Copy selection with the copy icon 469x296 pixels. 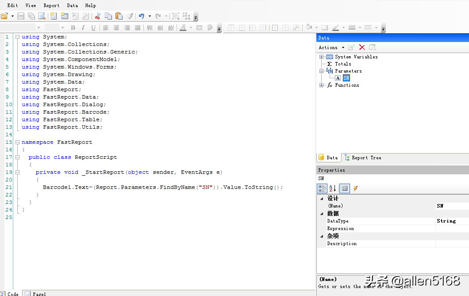[x=108, y=16]
